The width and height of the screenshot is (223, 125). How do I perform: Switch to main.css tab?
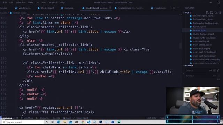pos(67,8)
